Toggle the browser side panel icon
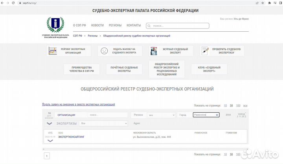 pyautogui.click(x=281, y=3)
